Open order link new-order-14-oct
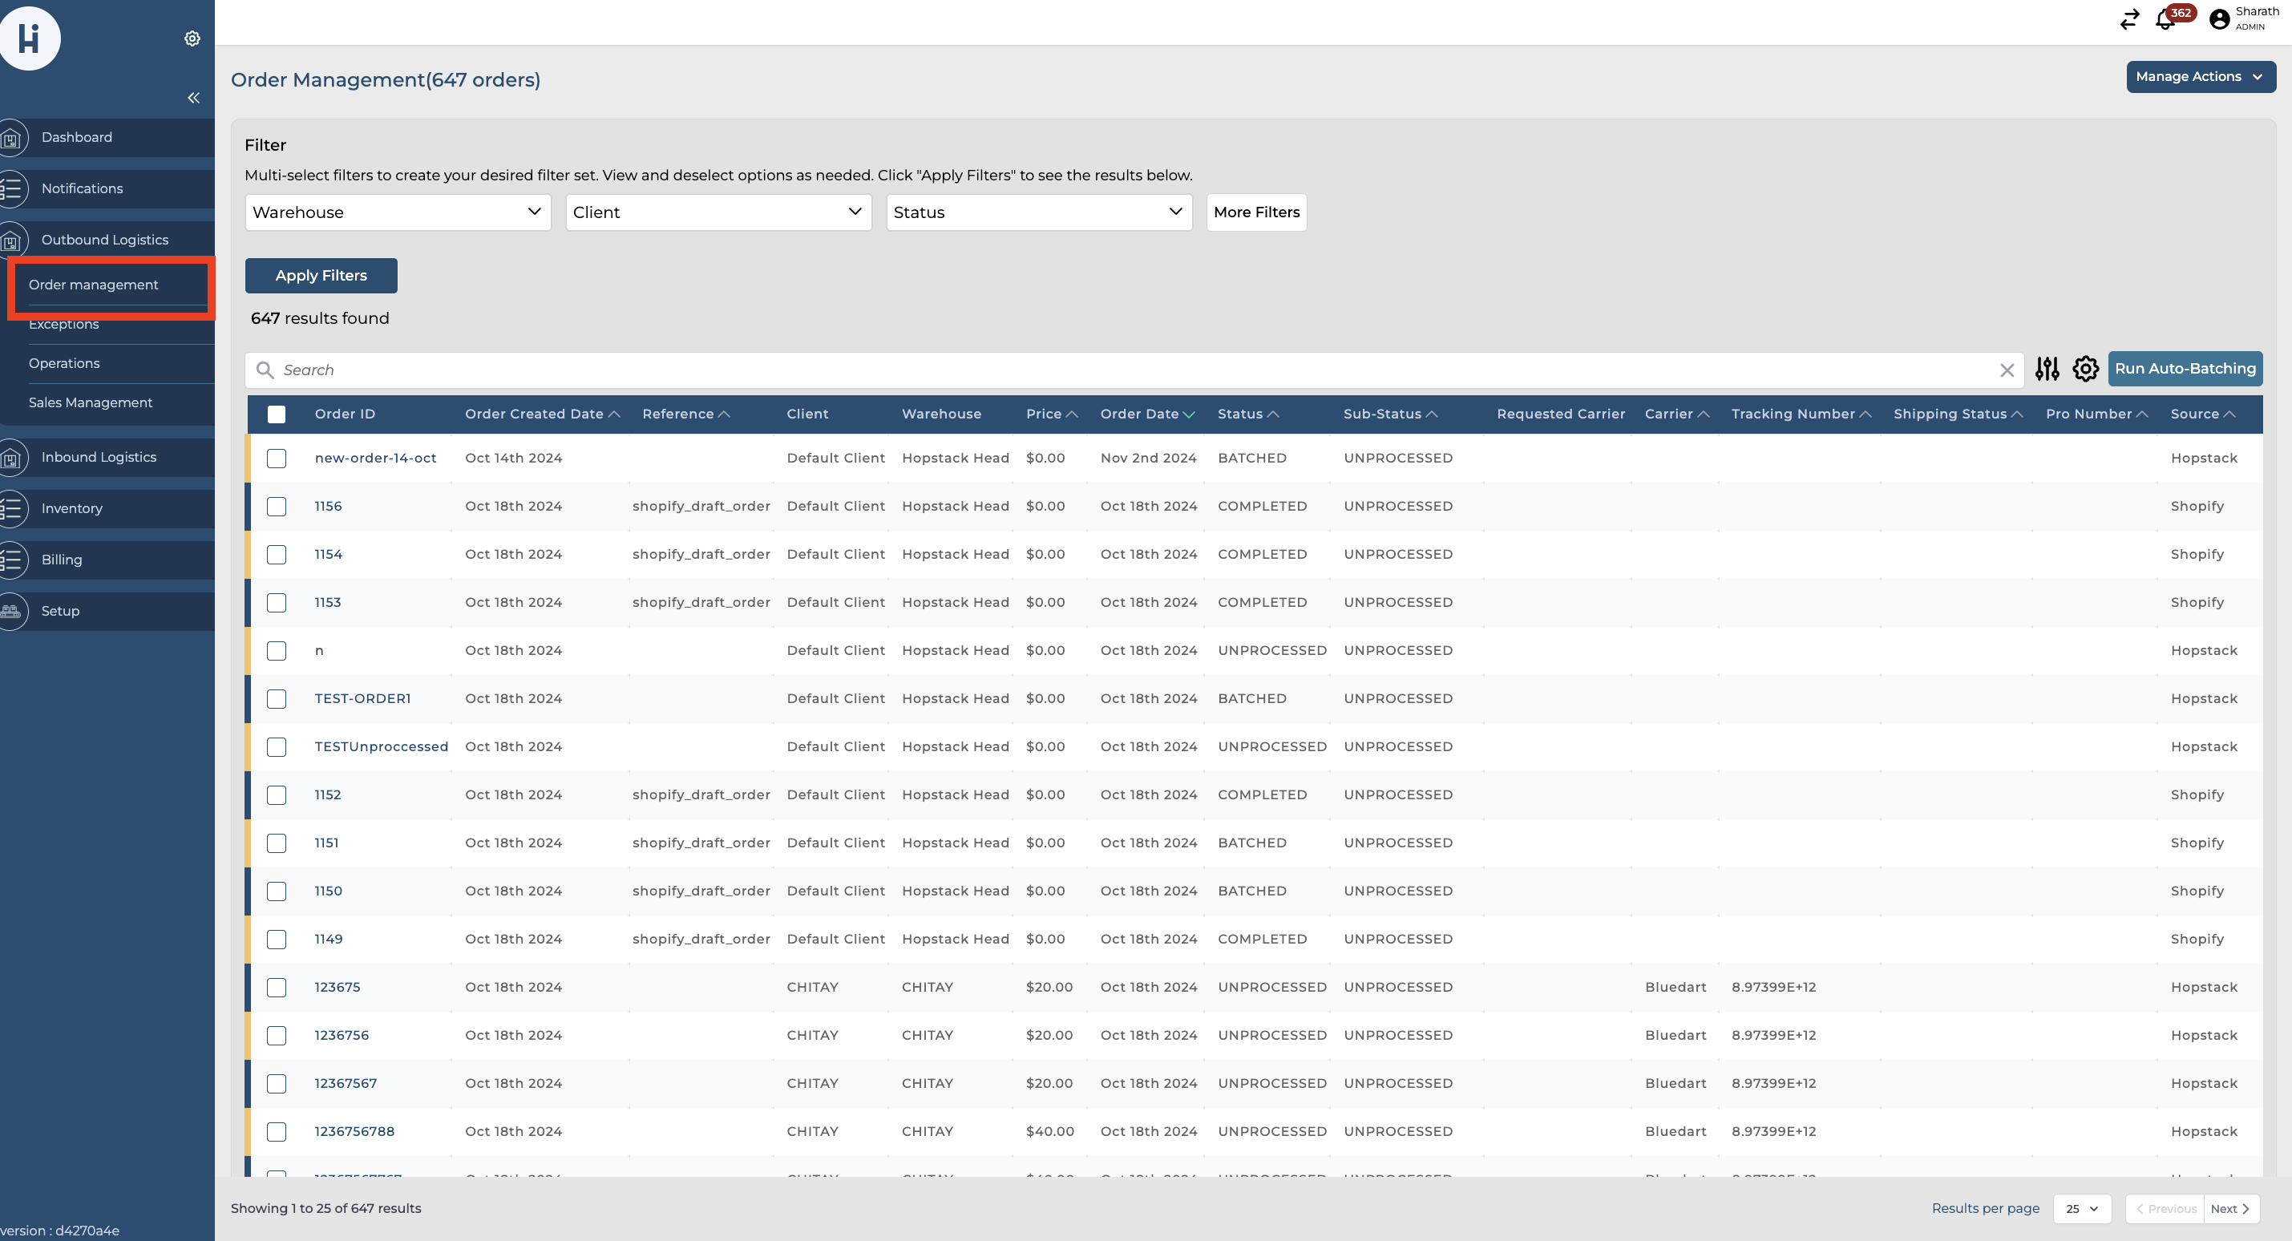 click(x=375, y=458)
